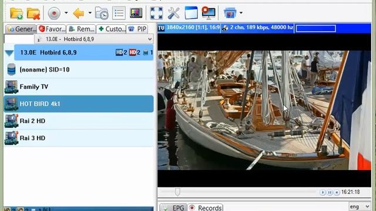Select the (noname) SID=10 entry
376x211 pixels.
click(x=79, y=70)
